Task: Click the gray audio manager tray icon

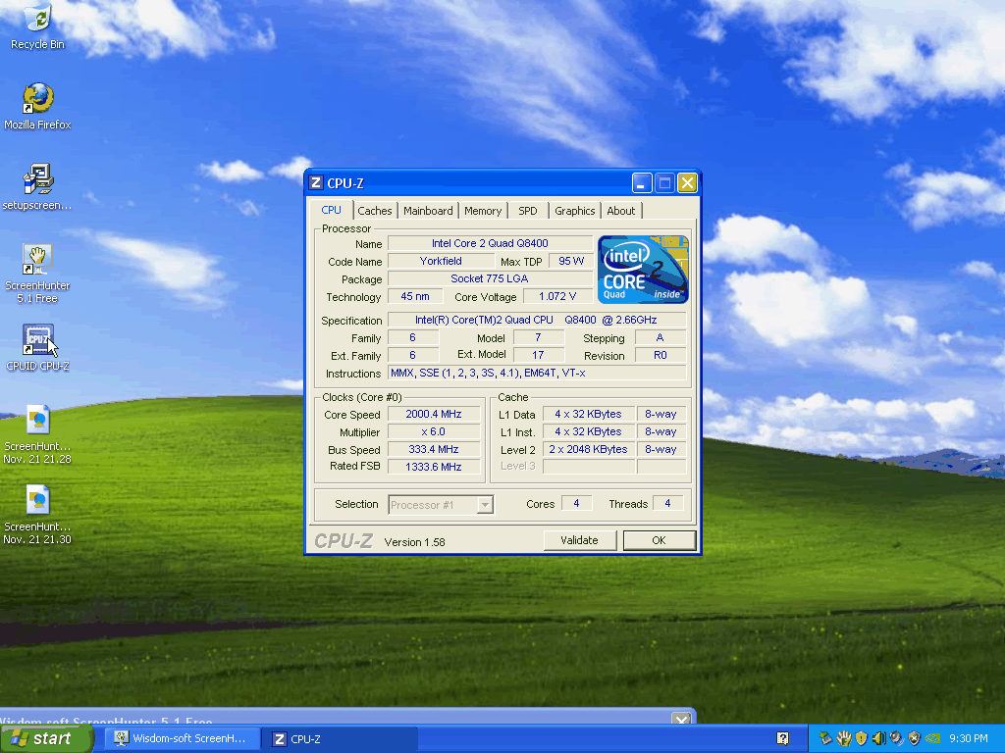Action: (896, 738)
